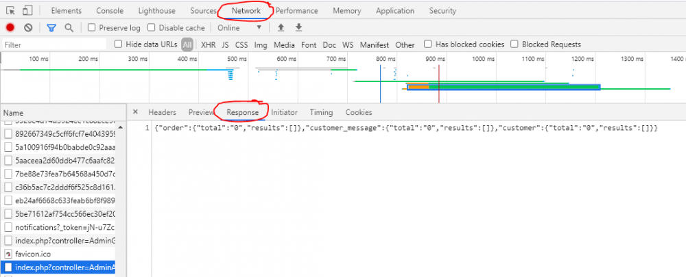Click the highlighted request bar in timeline overview

point(503,88)
